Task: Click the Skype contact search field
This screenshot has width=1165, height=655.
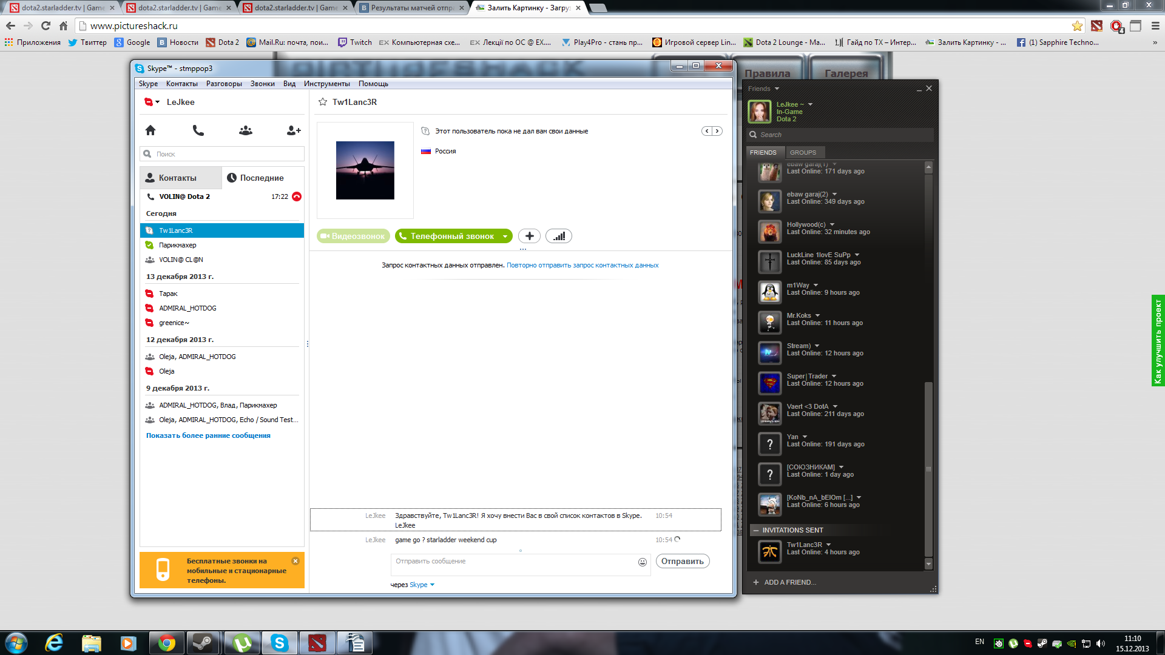Action: point(222,154)
